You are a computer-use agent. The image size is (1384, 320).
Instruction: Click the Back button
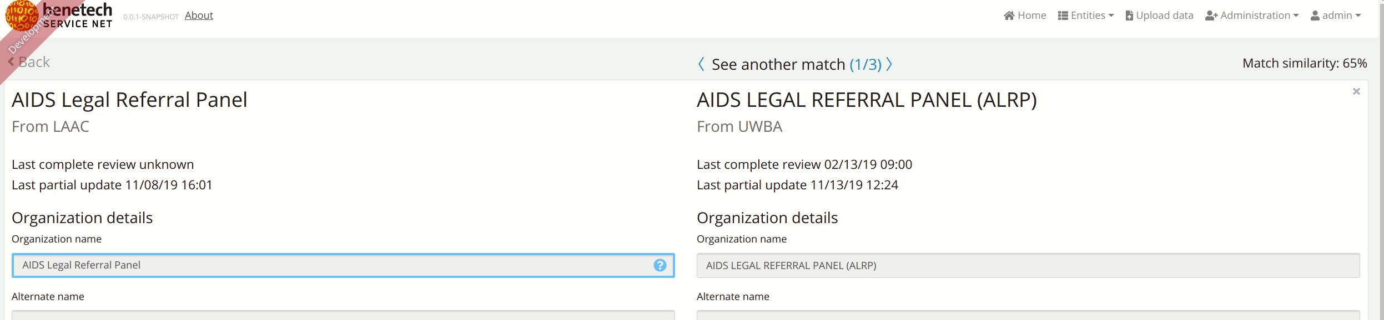(x=29, y=62)
